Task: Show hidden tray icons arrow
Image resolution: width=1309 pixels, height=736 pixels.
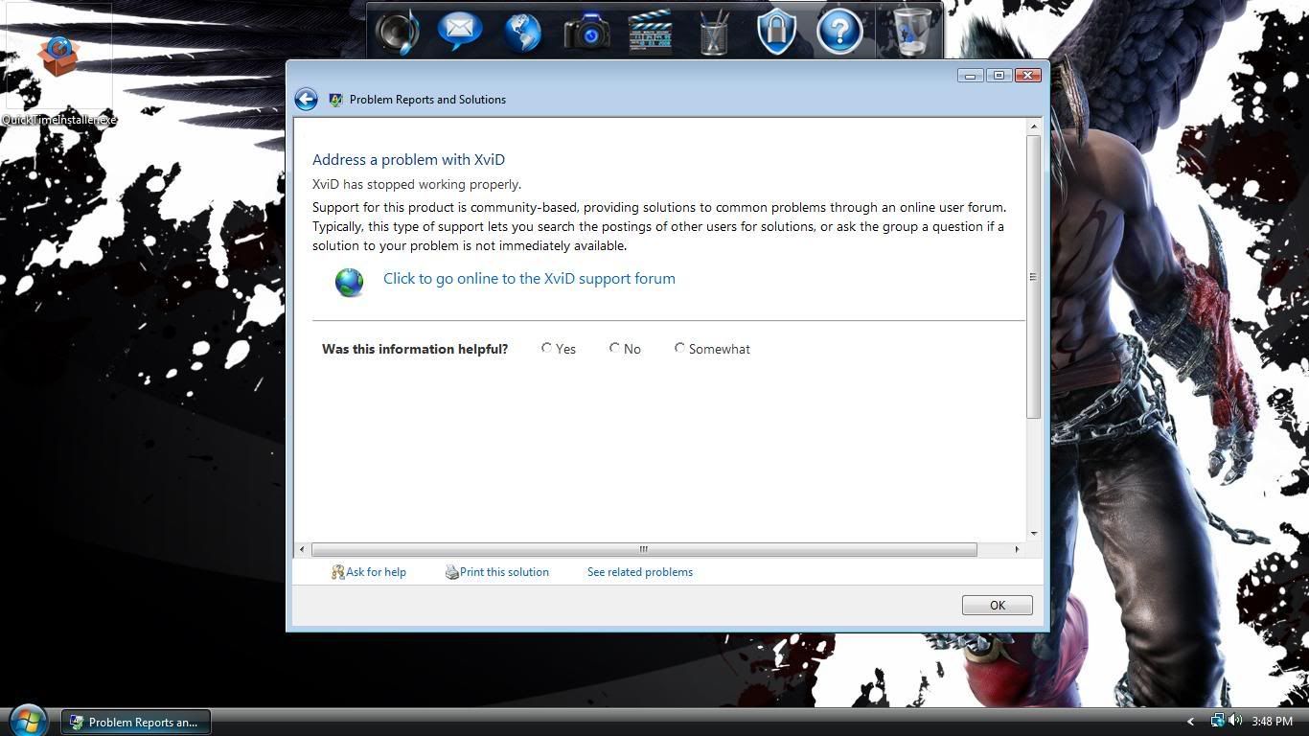Action: coord(1190,722)
